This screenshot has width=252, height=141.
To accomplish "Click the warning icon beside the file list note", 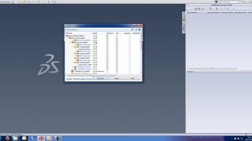I will tap(67, 79).
